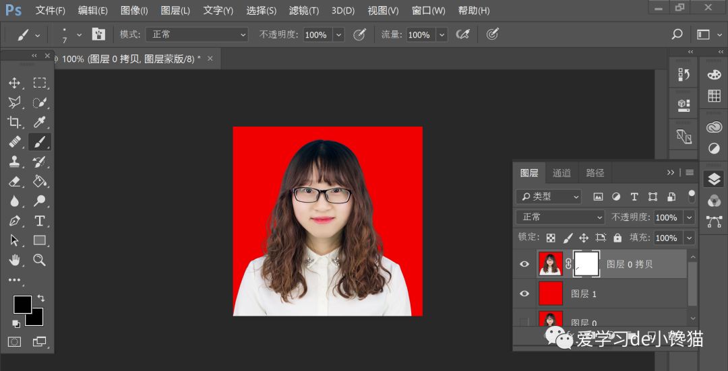Switch to the 路径 tab
728x371 pixels.
tap(595, 173)
